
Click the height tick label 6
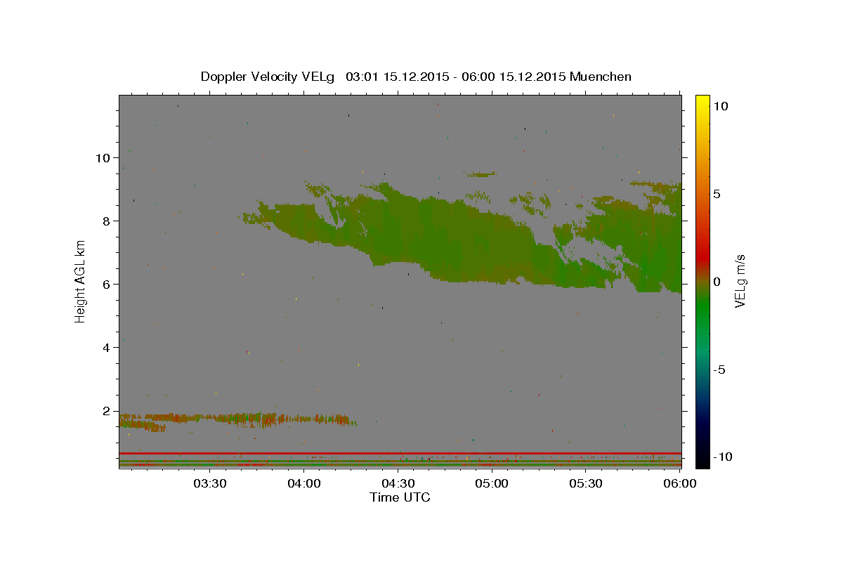[107, 284]
